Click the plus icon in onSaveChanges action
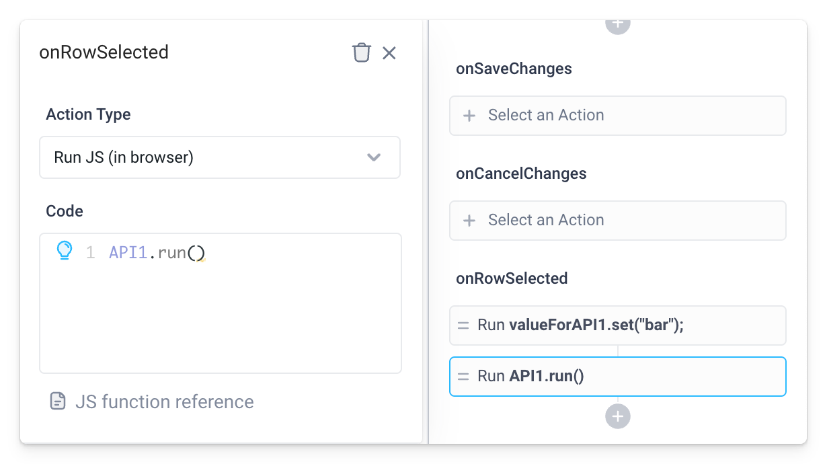827x464 pixels. 469,116
